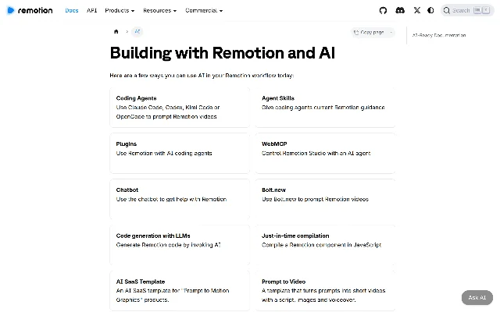Open the Docs nav item
The width and height of the screenshot is (500, 312).
(x=72, y=10)
